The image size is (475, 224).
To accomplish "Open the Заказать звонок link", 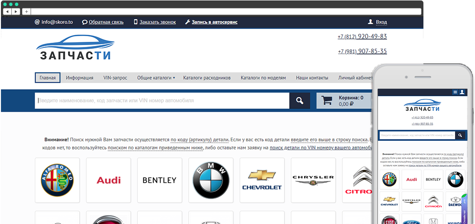I will (158, 22).
